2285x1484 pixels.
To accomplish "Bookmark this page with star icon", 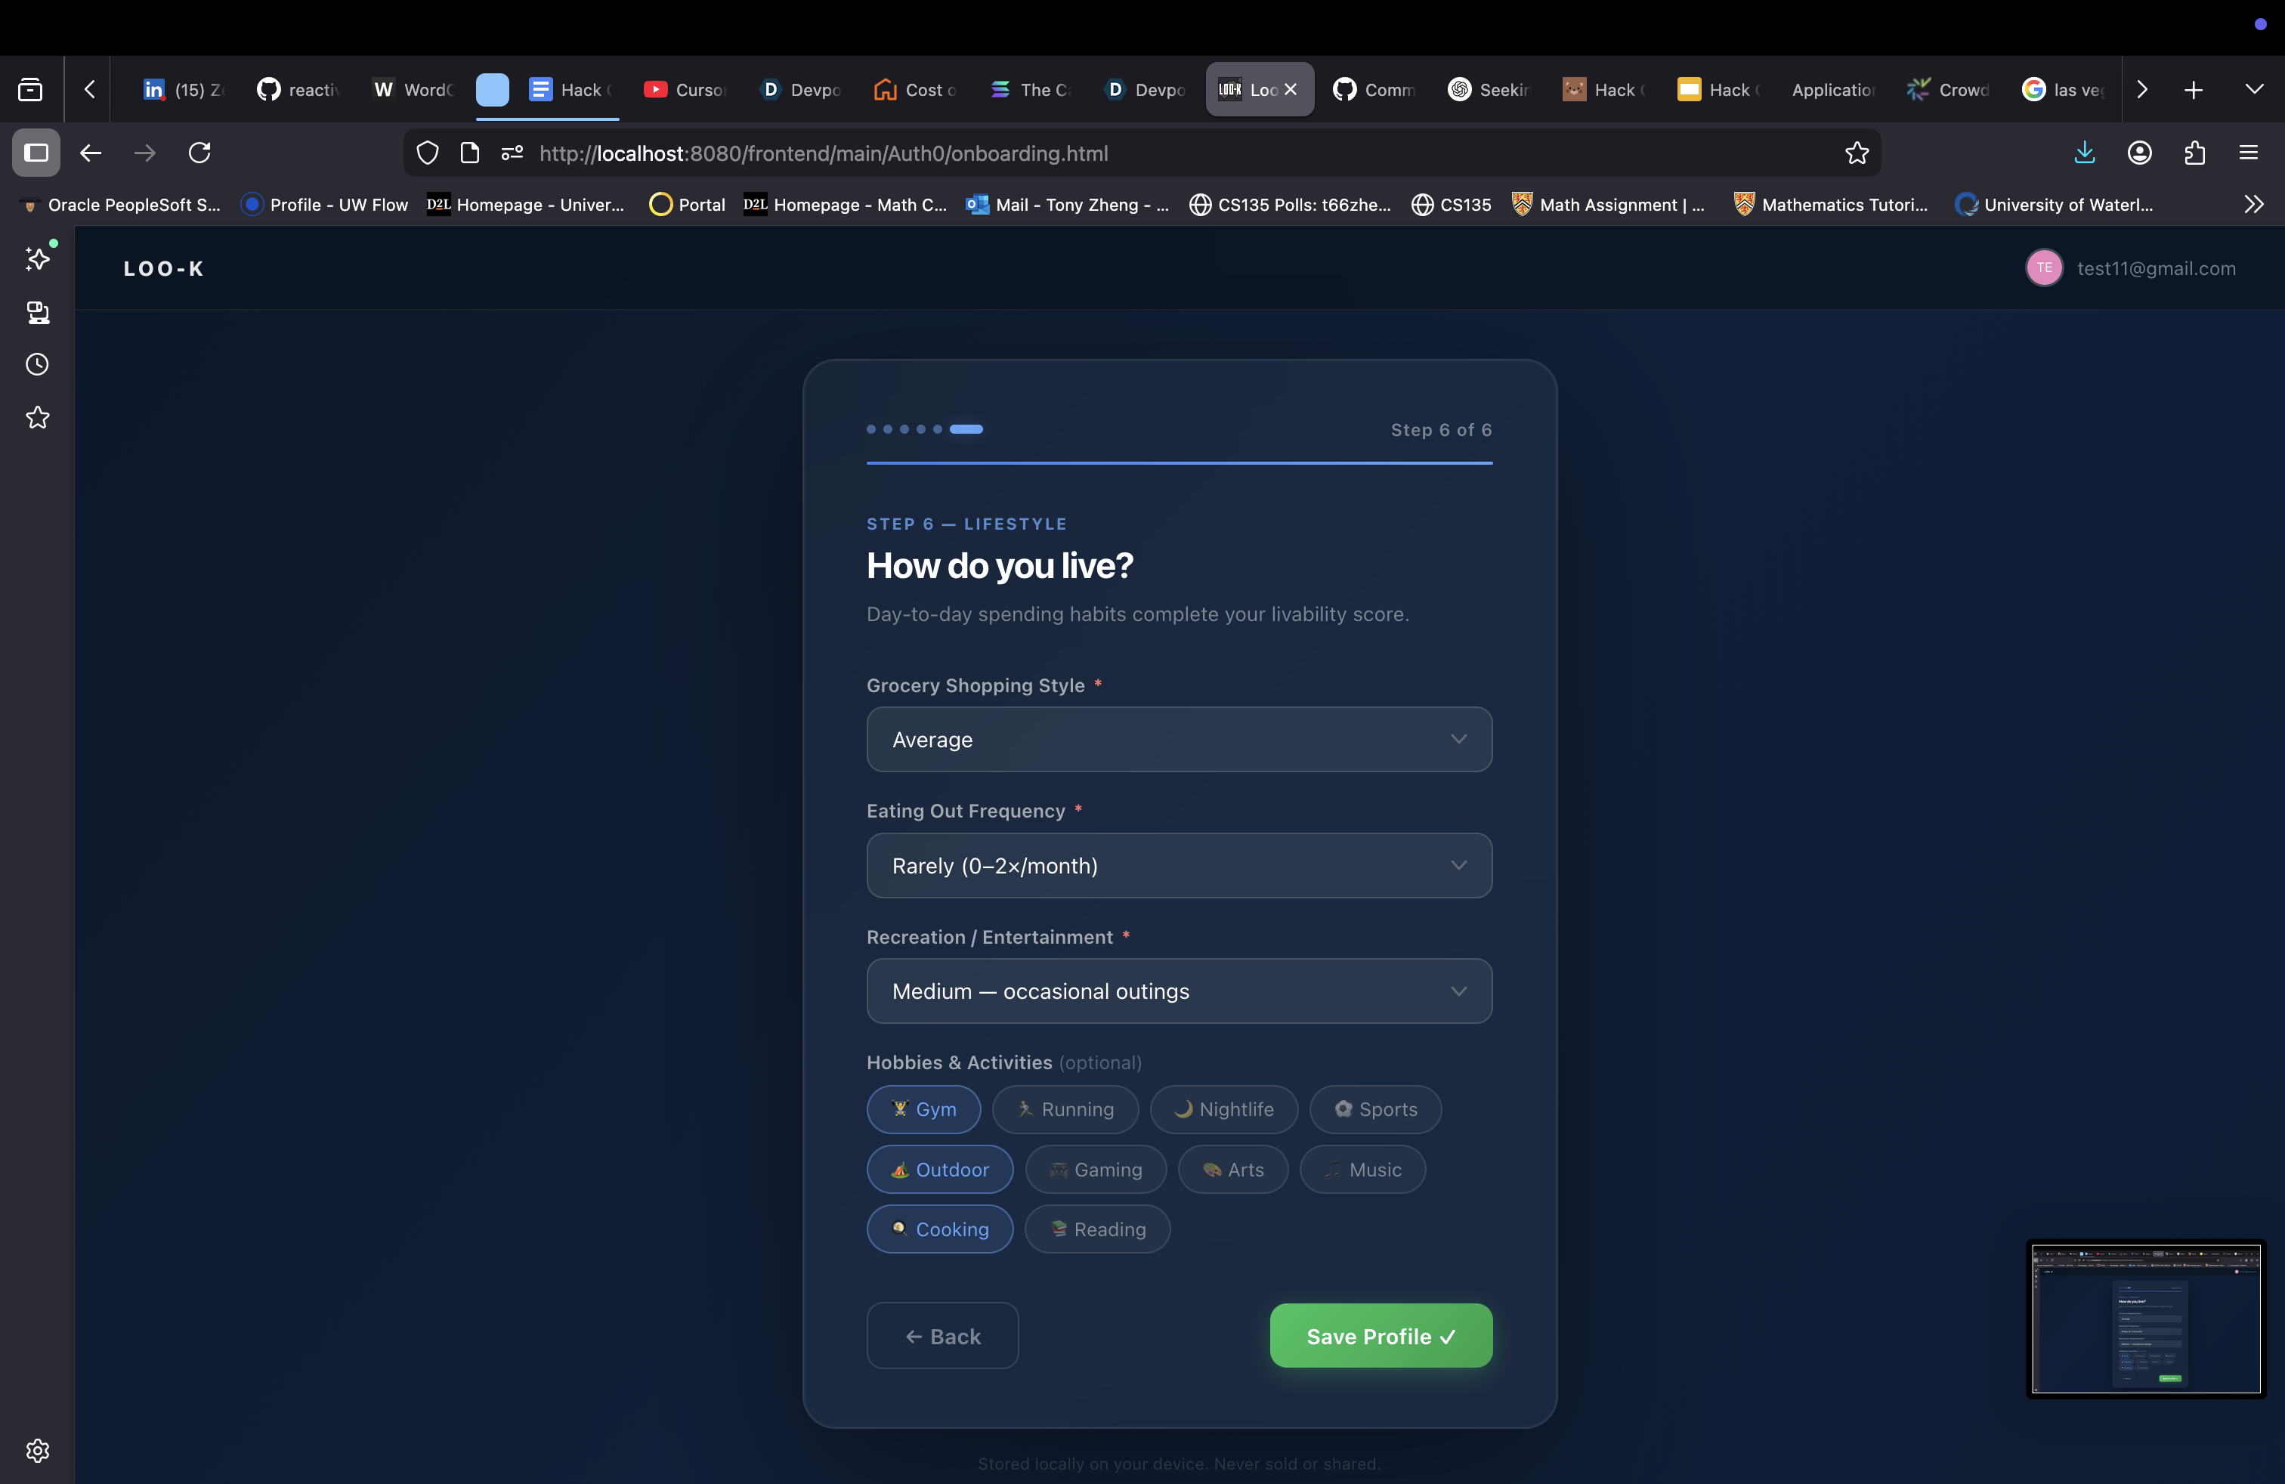I will (1856, 153).
